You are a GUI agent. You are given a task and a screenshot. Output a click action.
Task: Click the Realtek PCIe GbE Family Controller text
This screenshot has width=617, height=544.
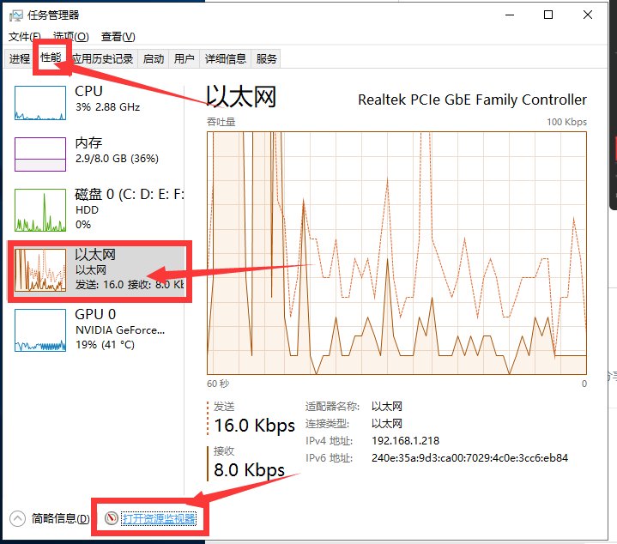(472, 100)
